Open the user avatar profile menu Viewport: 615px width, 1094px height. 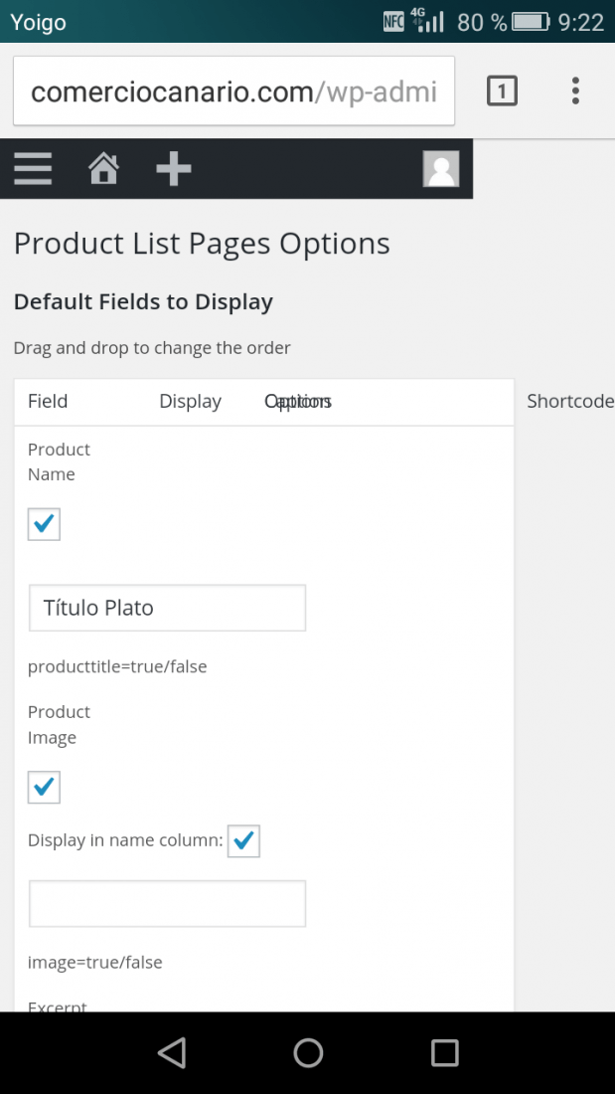(441, 169)
